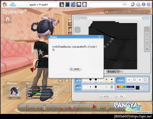
Task: Open the suitcase inventory icon
Action: pyautogui.click(x=62, y=108)
